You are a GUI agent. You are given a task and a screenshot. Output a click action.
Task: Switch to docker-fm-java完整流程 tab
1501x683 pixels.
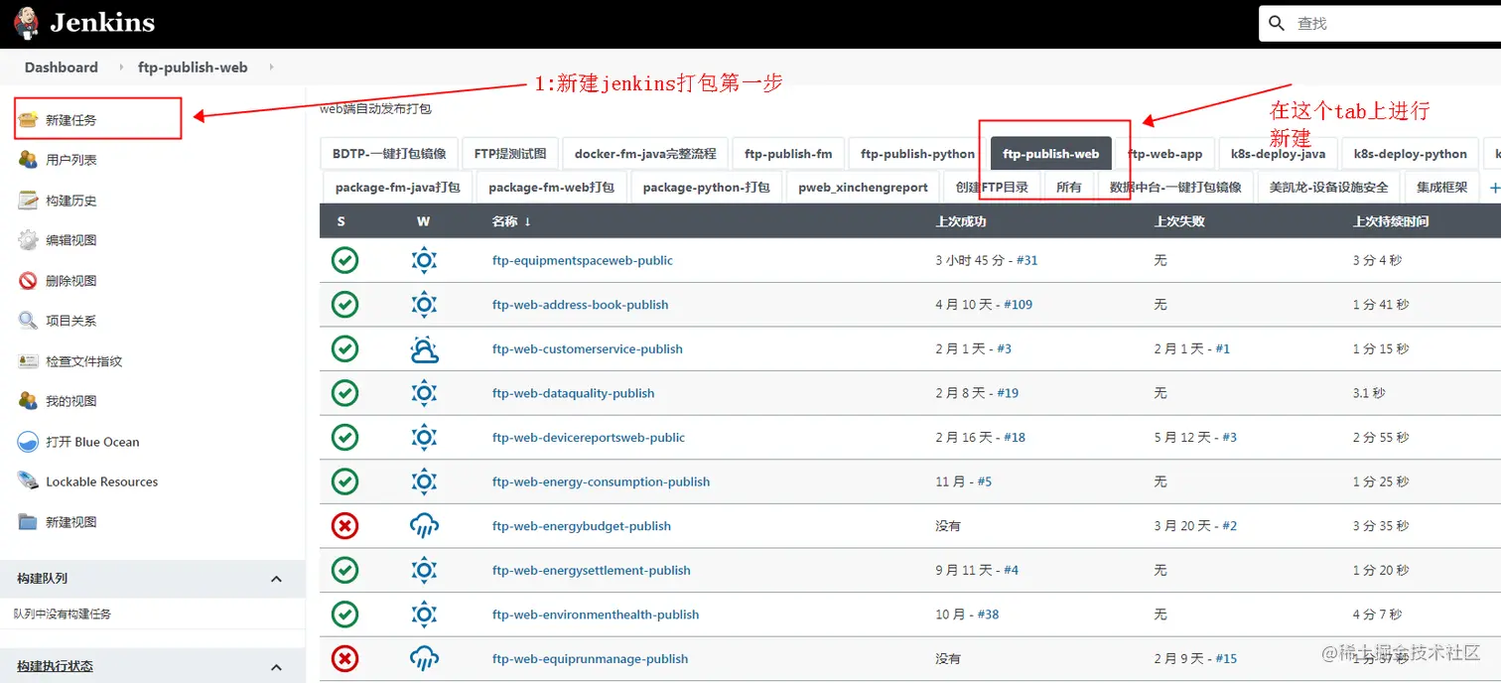click(645, 154)
